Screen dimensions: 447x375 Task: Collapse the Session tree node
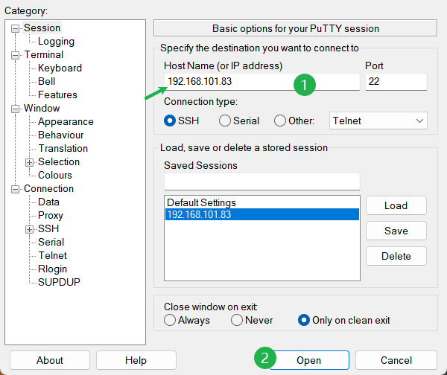coord(15,28)
